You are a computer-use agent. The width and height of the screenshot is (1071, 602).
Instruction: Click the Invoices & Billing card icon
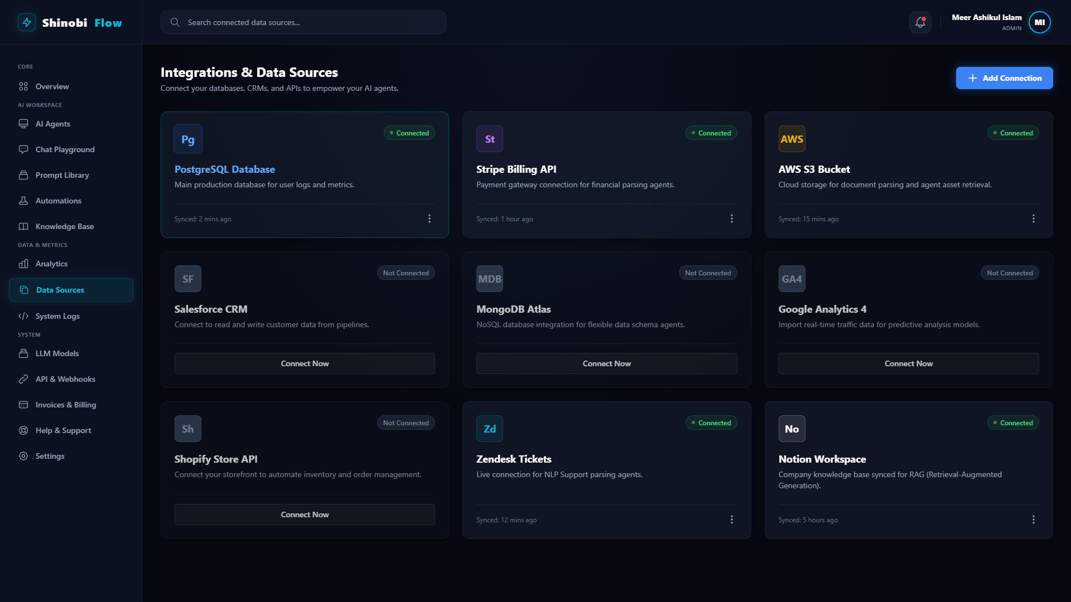(23, 405)
